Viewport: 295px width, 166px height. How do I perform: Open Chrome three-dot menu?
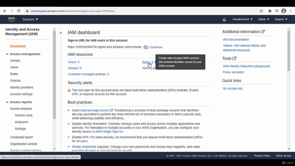tap(291, 11)
